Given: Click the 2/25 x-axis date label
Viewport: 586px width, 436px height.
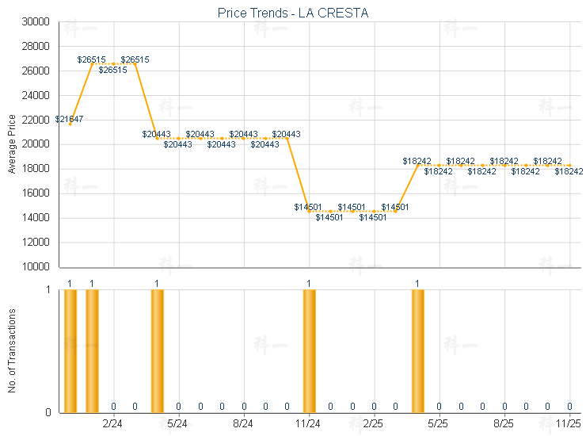Looking at the screenshot, I should click(x=374, y=424).
